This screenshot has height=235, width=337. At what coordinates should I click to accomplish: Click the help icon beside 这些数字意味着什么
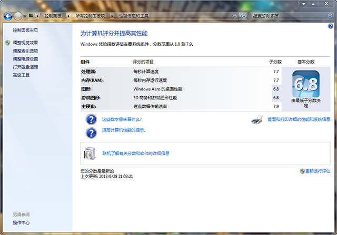91,119
